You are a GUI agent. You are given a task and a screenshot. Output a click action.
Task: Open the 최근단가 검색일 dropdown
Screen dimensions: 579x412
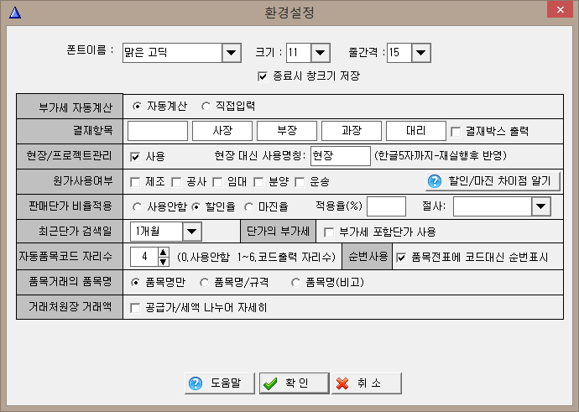(192, 232)
